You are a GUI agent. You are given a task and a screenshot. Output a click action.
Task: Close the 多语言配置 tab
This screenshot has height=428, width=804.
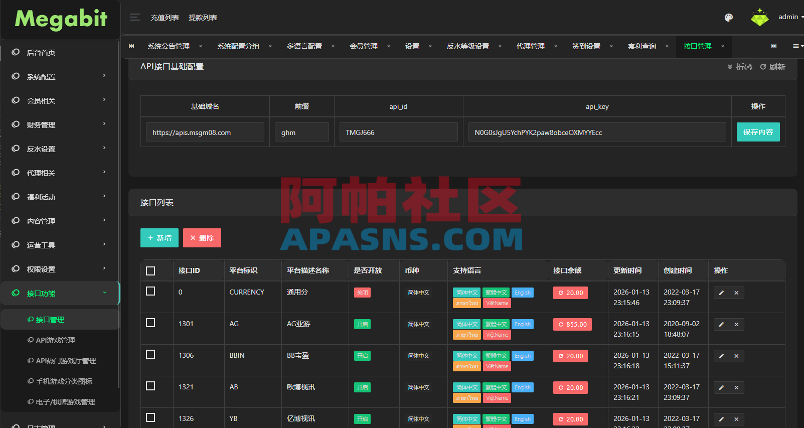click(x=333, y=46)
